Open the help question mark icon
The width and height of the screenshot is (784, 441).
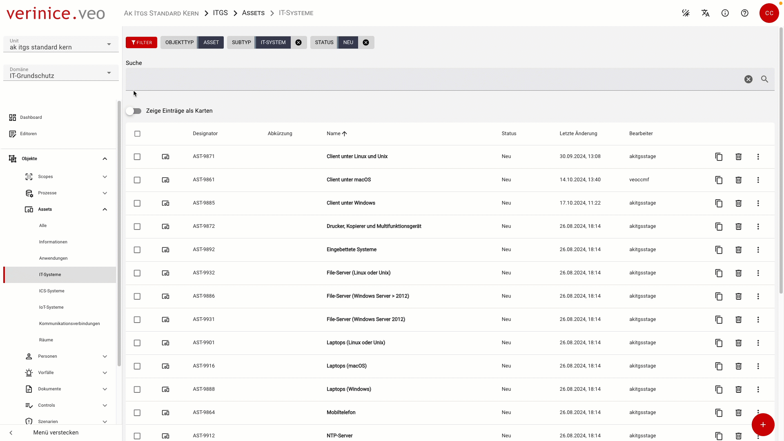(x=744, y=13)
